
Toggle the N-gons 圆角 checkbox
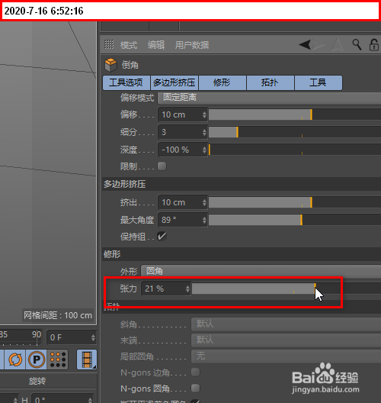coord(196,388)
